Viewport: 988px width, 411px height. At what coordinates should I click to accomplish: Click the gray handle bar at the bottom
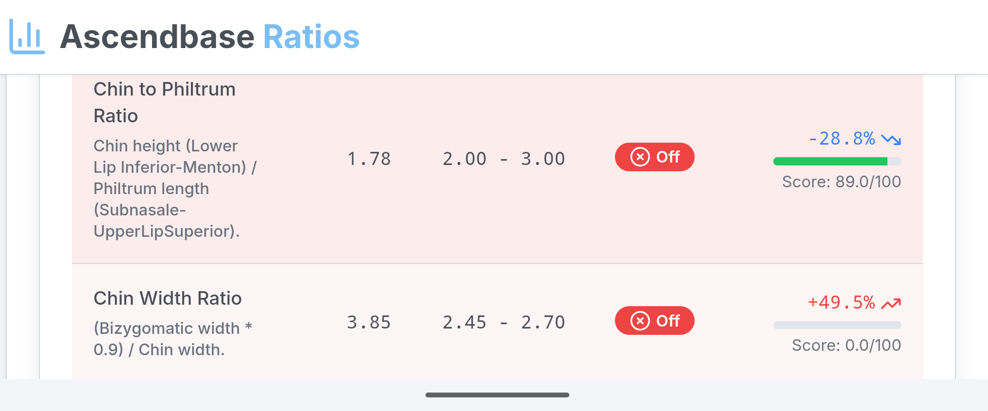[497, 395]
